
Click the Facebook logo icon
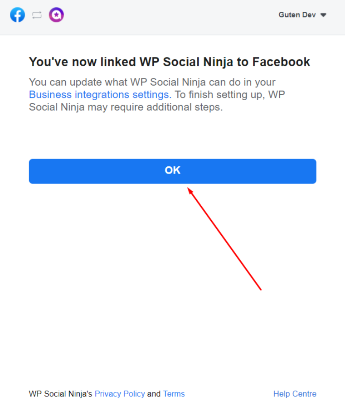17,15
